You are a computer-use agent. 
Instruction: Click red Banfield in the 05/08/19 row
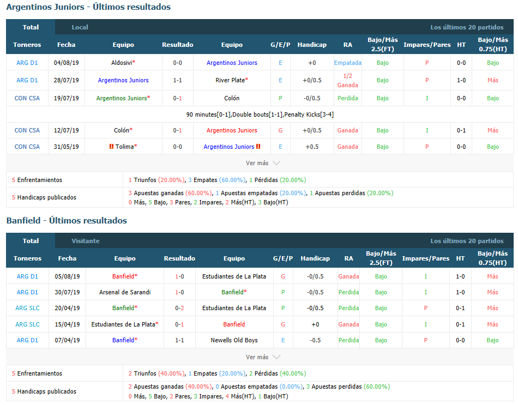123,276
